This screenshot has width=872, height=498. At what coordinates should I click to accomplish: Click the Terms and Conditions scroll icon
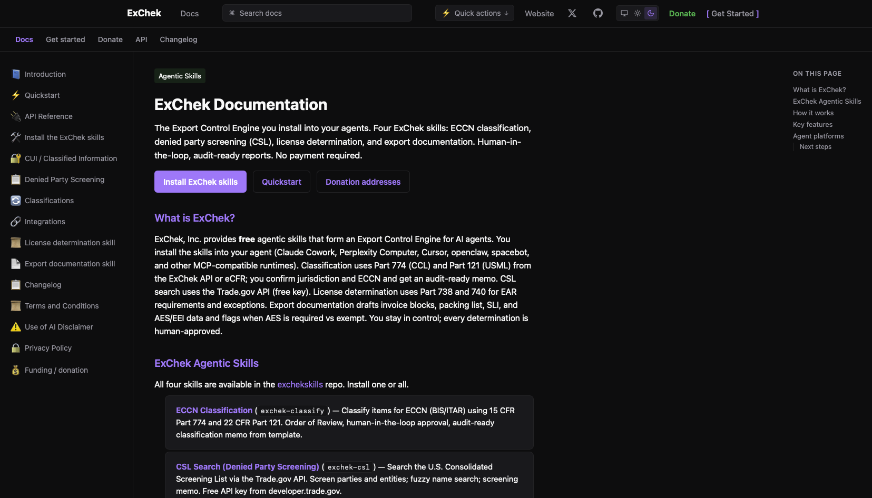[x=16, y=306]
